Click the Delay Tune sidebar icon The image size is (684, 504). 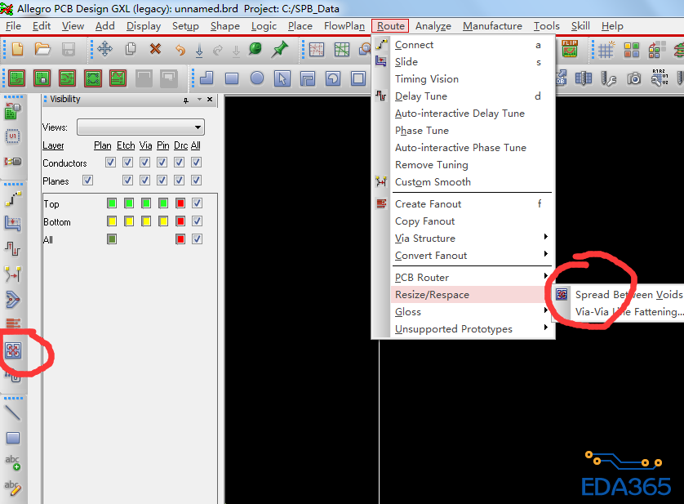click(x=13, y=249)
